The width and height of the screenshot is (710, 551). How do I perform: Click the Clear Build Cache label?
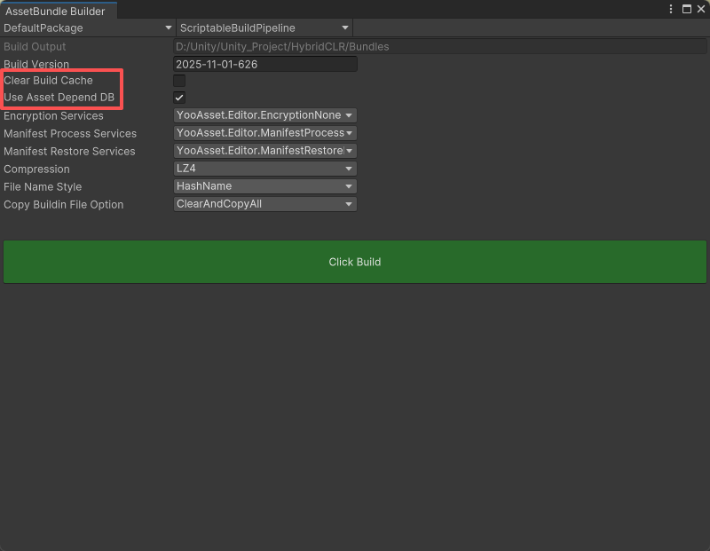pyautogui.click(x=49, y=81)
